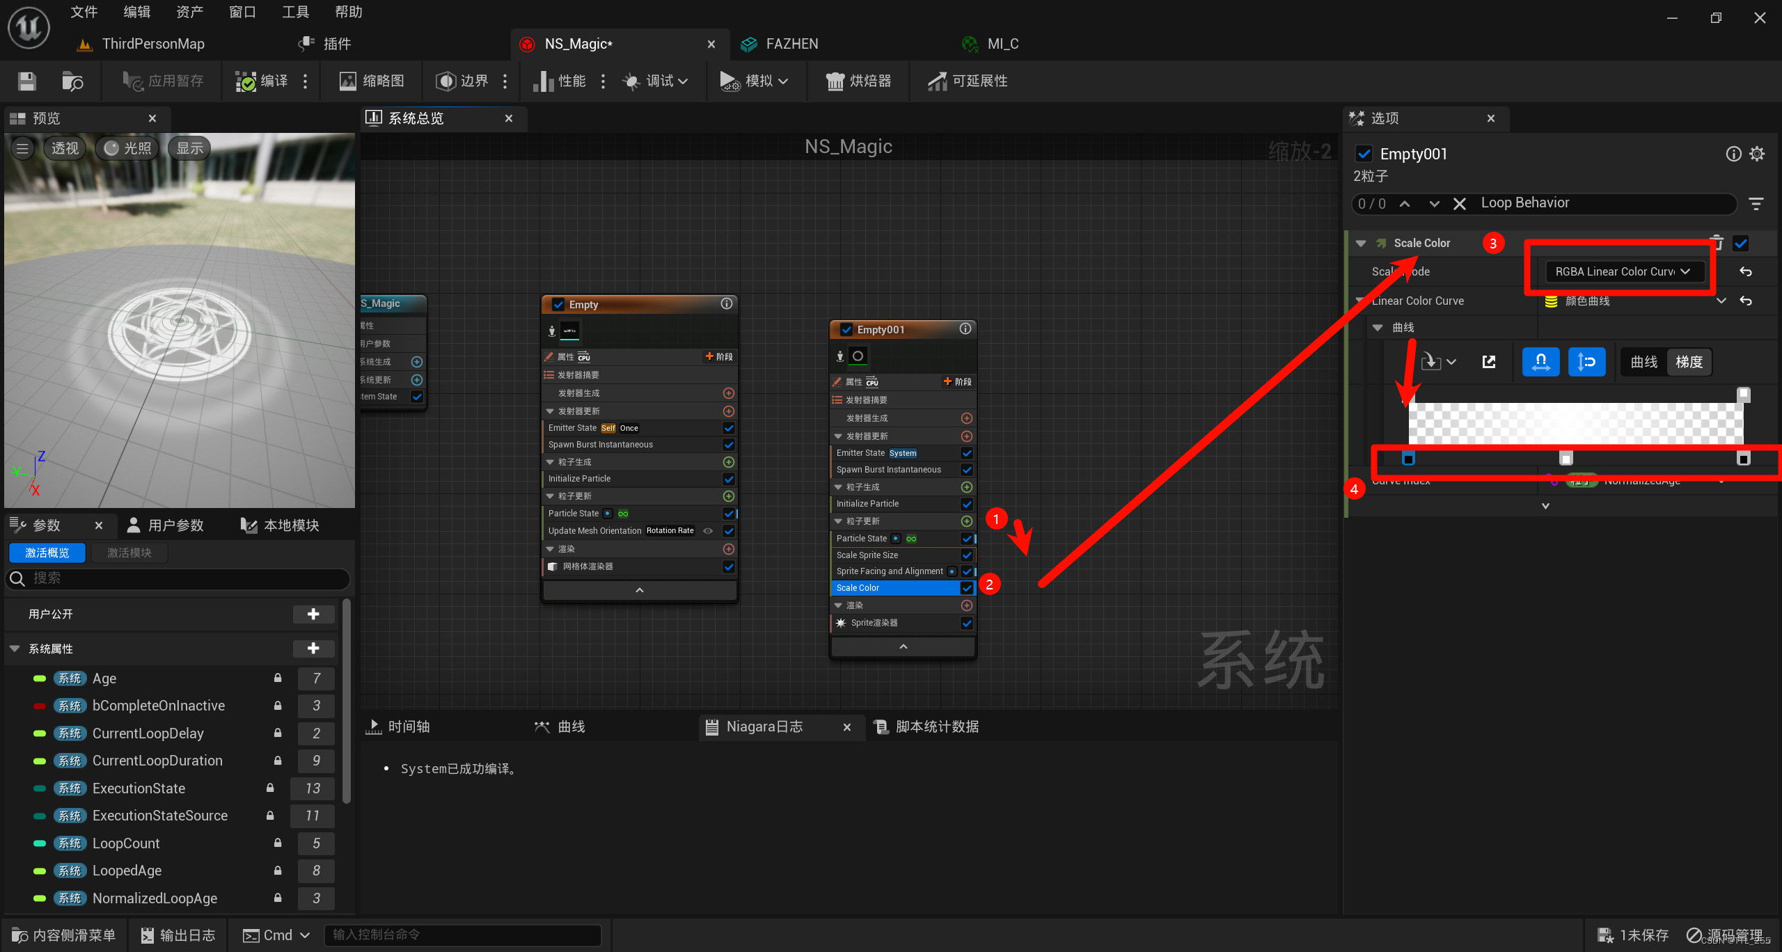This screenshot has width=1782, height=952.
Task: Uncheck the Spawn Burst Instantaneous checkbox in Empty
Action: tap(729, 445)
